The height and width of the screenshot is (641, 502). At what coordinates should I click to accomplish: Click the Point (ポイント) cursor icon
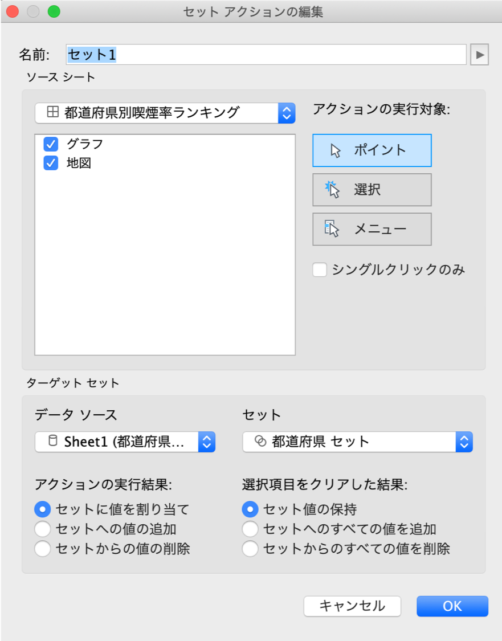(x=336, y=150)
